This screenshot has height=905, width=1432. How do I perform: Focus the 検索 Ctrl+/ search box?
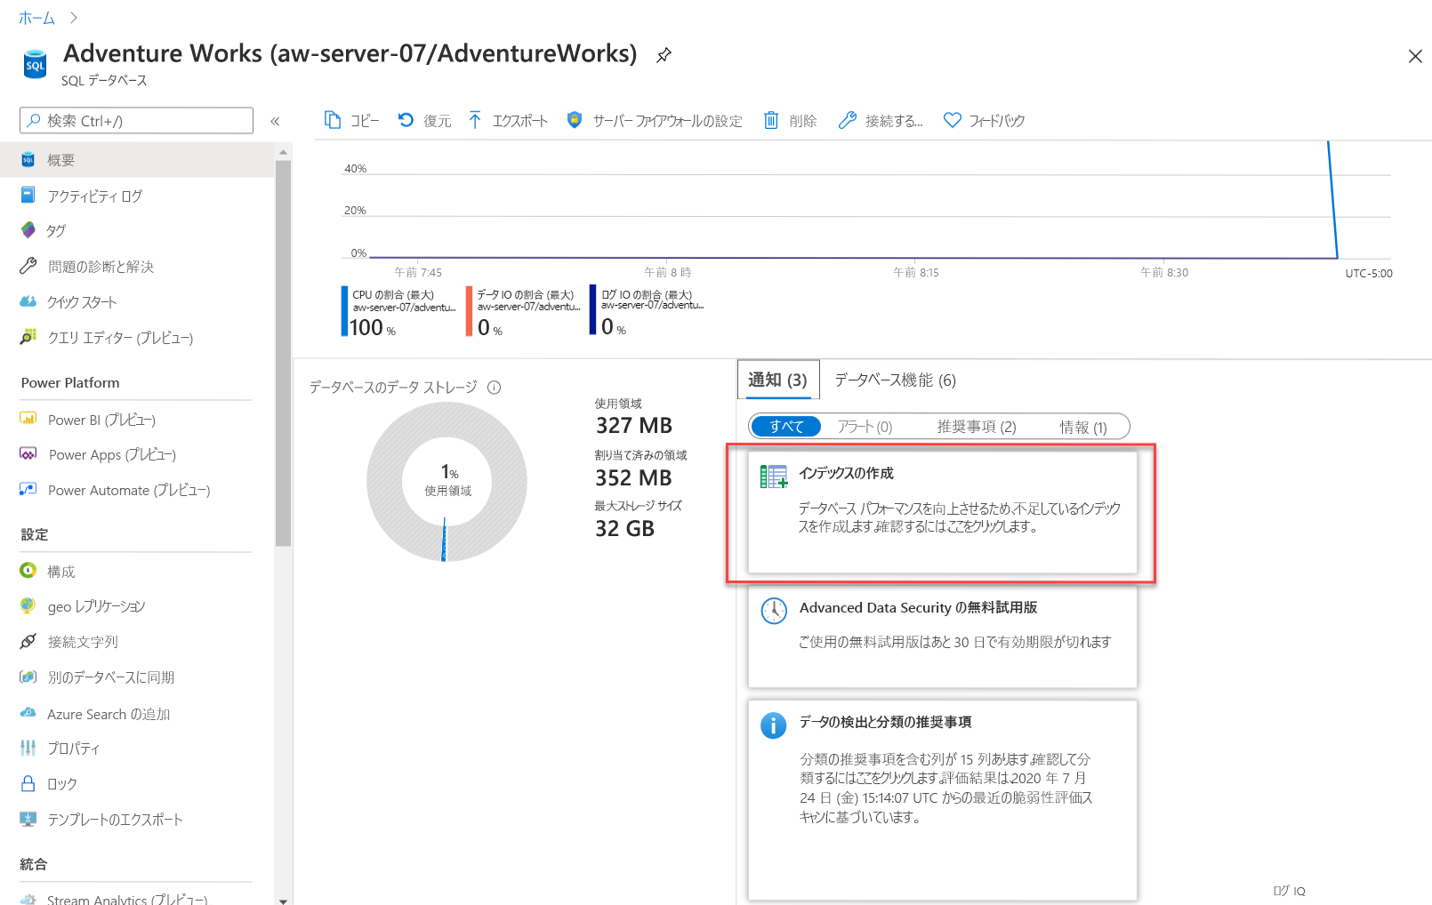tap(136, 121)
